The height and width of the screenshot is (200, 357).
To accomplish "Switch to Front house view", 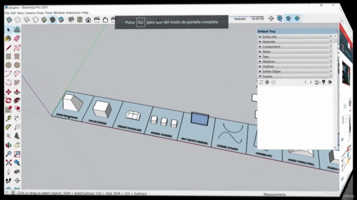I will click(x=88, y=20).
